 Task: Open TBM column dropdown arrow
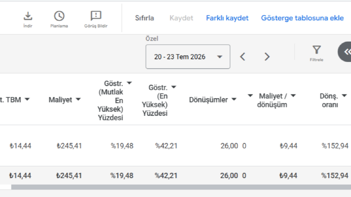(x=27, y=99)
